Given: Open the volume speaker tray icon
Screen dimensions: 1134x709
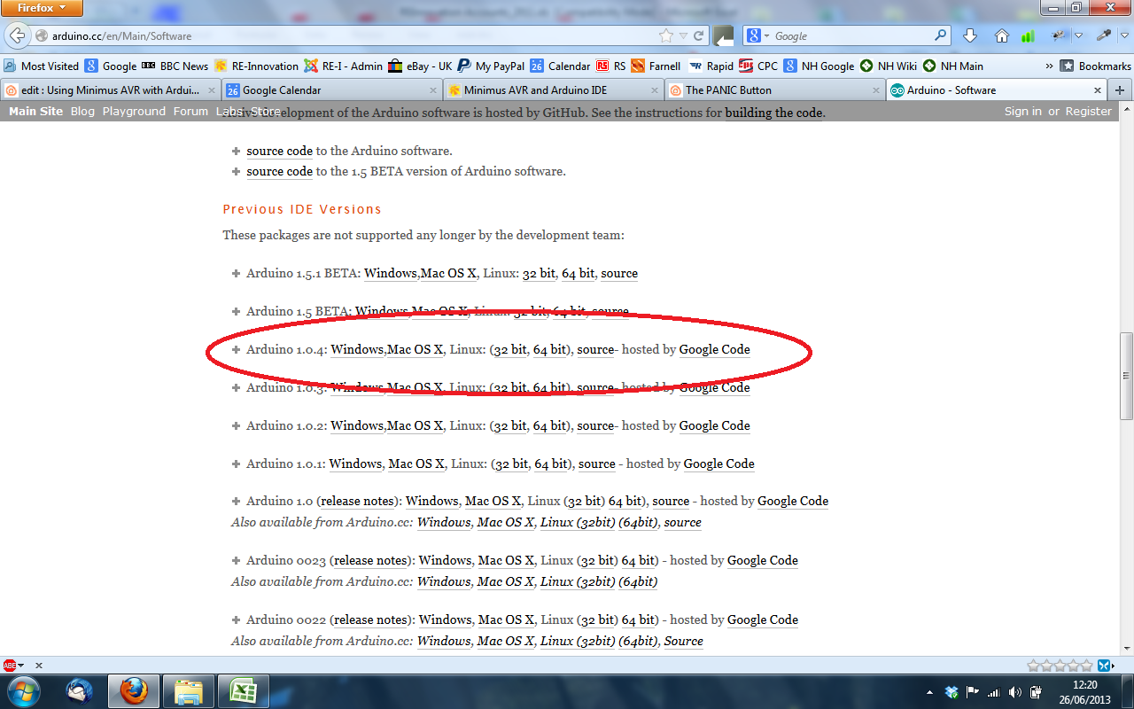Looking at the screenshot, I should 1014,692.
